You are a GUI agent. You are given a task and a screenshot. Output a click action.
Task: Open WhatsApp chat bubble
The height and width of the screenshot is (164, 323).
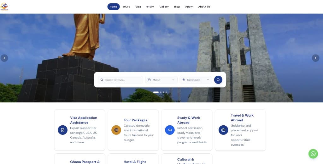pyautogui.click(x=313, y=154)
